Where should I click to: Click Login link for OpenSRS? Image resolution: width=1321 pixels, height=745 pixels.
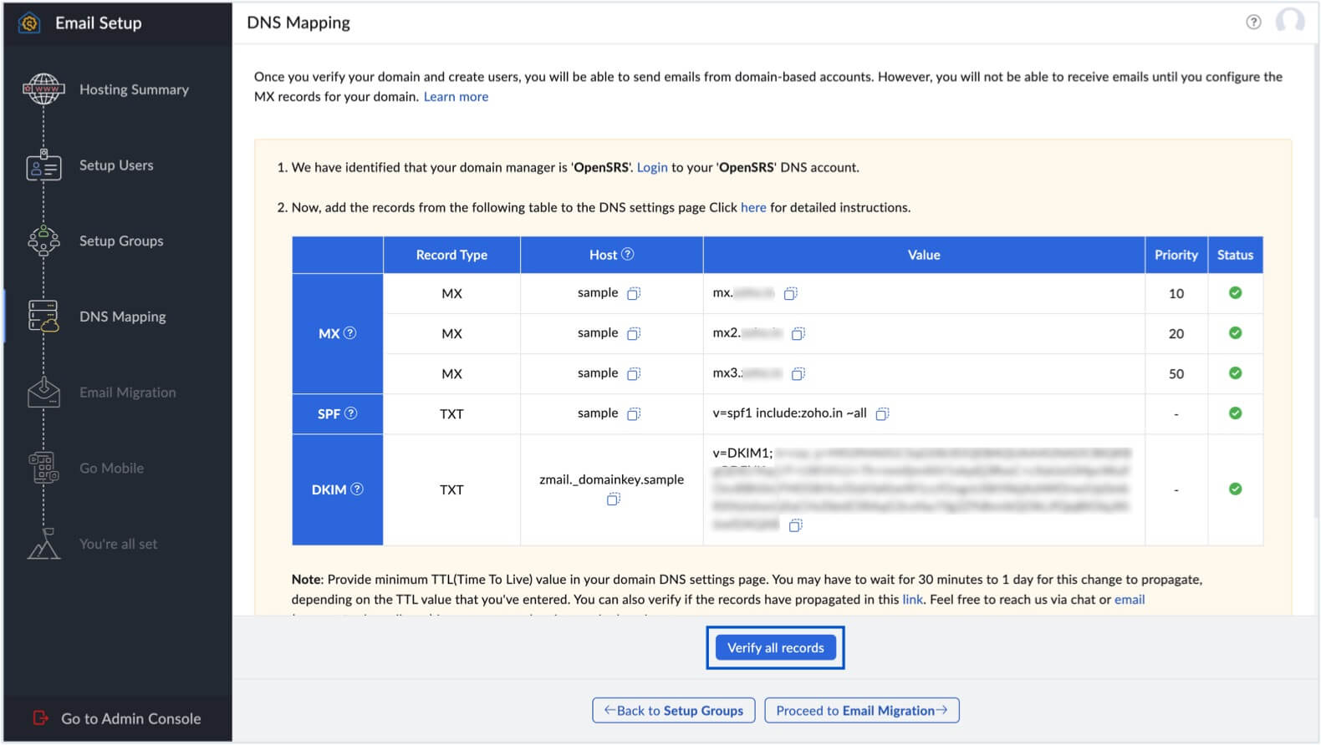pos(652,167)
